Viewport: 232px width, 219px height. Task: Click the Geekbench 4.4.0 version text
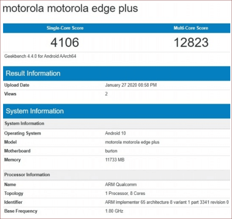[x=40, y=56]
